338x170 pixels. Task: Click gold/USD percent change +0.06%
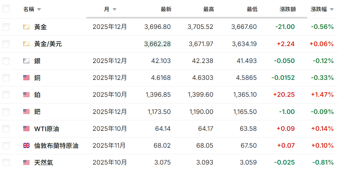(322, 44)
